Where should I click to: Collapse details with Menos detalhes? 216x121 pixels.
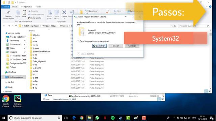[85, 54]
